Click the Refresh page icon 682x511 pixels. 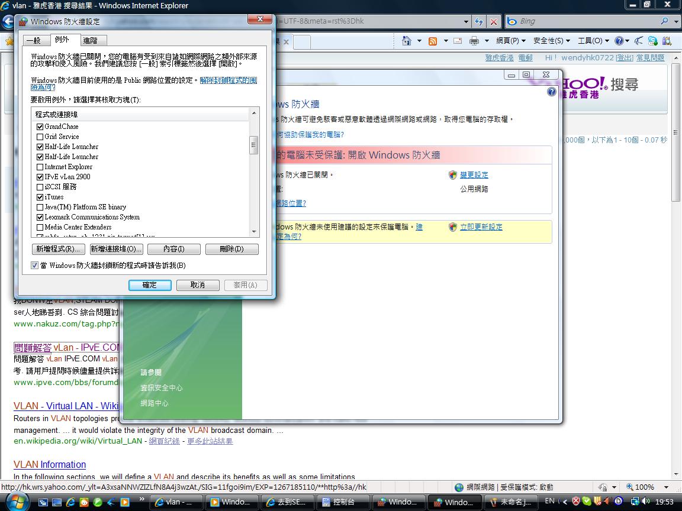(x=479, y=22)
